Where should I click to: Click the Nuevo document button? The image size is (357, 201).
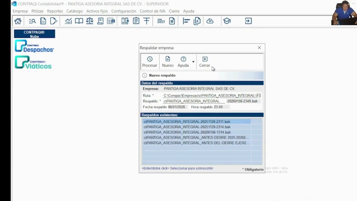click(x=168, y=62)
